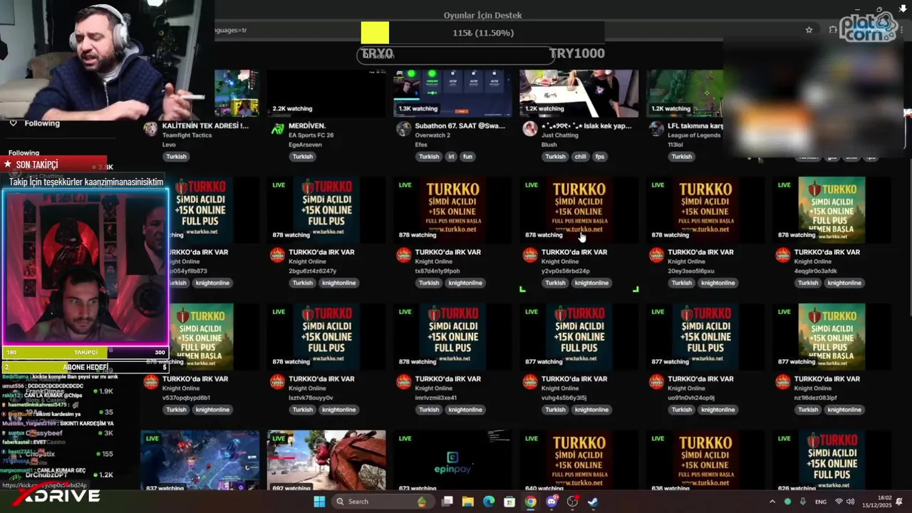Expand the hidden system tray icons chevron
This screenshot has height=513, width=912.
tap(772, 502)
